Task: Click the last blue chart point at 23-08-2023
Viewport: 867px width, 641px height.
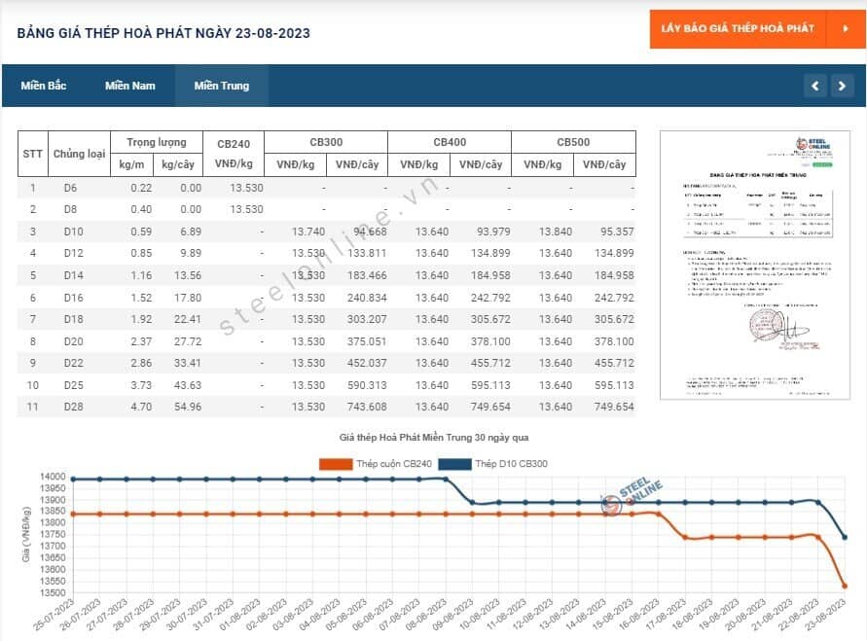Action: pyautogui.click(x=845, y=537)
